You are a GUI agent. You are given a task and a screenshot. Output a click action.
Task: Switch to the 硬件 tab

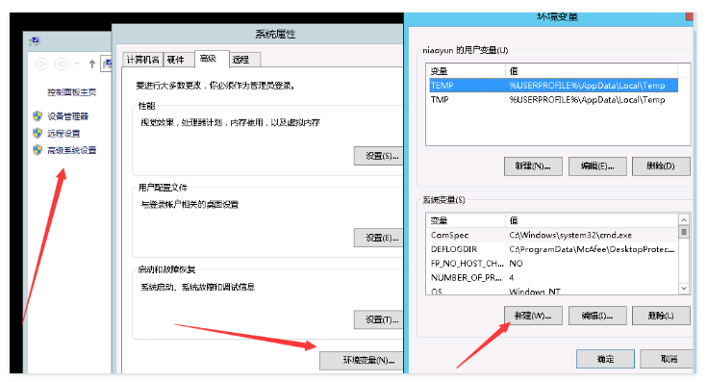click(176, 60)
